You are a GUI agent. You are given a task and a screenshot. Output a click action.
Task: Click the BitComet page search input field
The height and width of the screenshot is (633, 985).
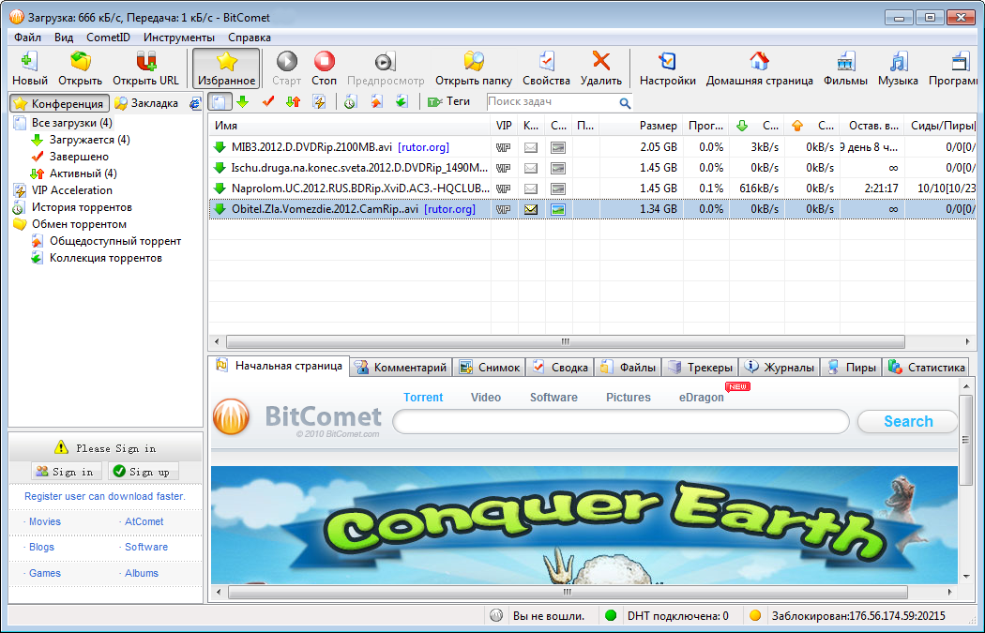point(621,421)
